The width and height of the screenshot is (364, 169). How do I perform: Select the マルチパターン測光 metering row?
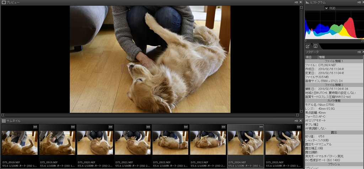coord(334,156)
